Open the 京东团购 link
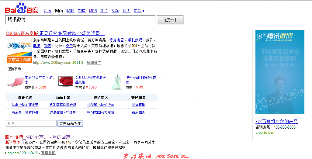Screen dimensions: 312x159 point(139,112)
